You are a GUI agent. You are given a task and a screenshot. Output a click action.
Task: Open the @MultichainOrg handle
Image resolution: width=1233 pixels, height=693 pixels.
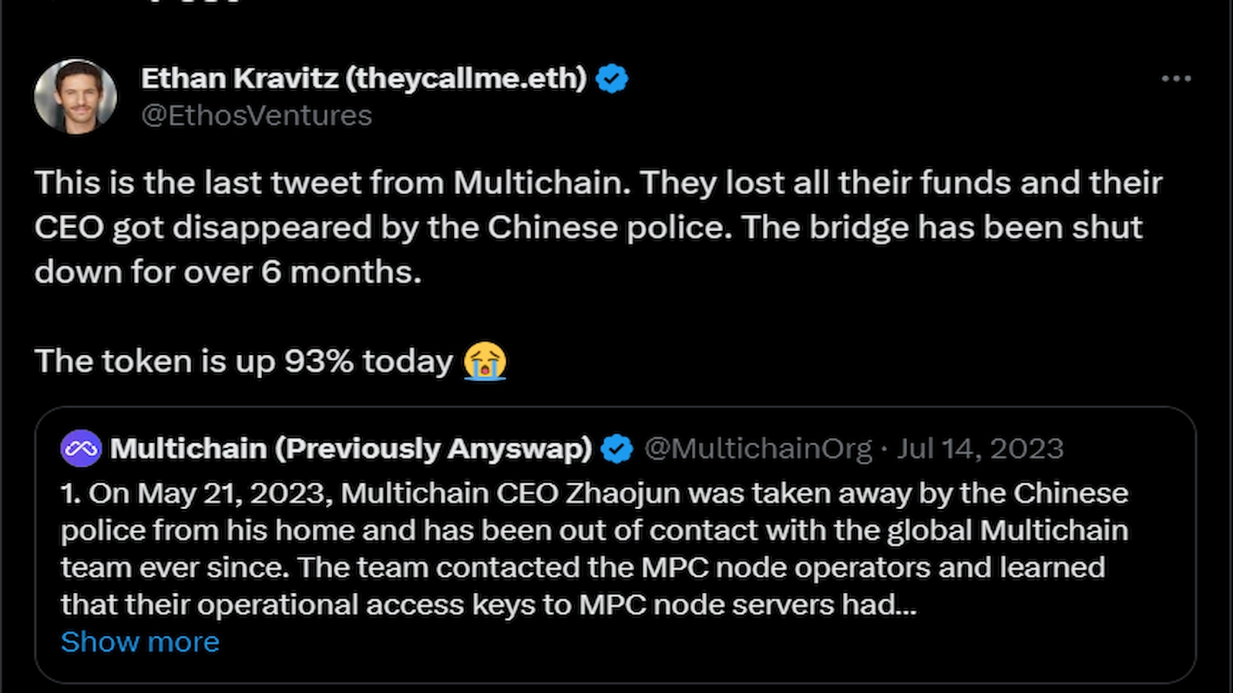point(757,447)
